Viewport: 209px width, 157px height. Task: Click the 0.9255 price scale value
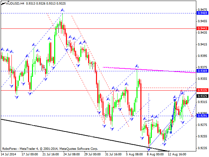(202, 136)
